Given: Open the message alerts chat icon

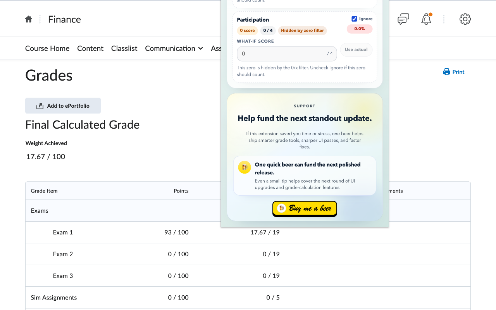Looking at the screenshot, I should click(x=403, y=19).
